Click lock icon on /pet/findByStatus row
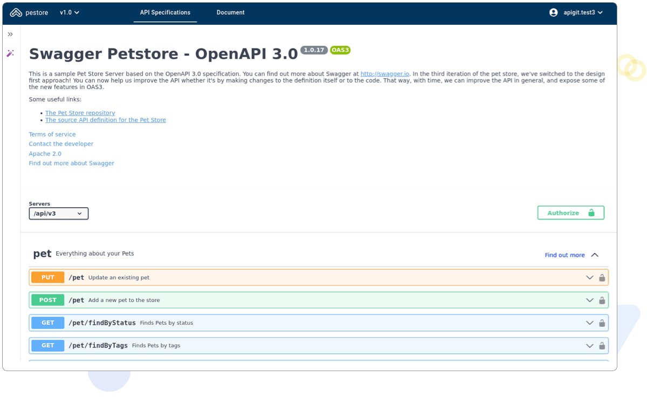647x397 pixels. click(602, 323)
